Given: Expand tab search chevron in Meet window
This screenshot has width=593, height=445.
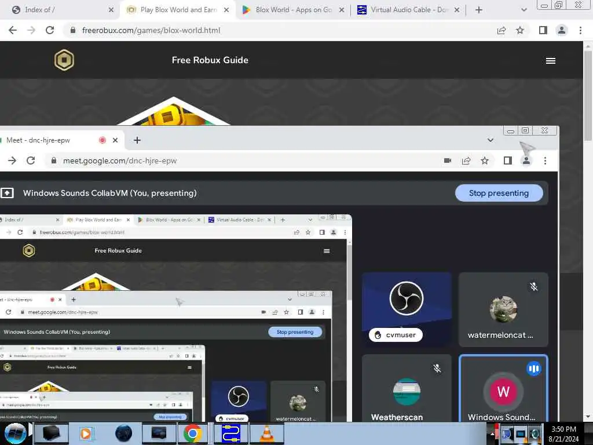Looking at the screenshot, I should [490, 140].
